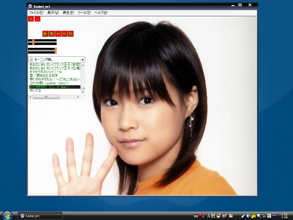Image resolution: width=293 pixels, height=220 pixels.
Task: Click the Windows Start orb
Action: point(7,216)
